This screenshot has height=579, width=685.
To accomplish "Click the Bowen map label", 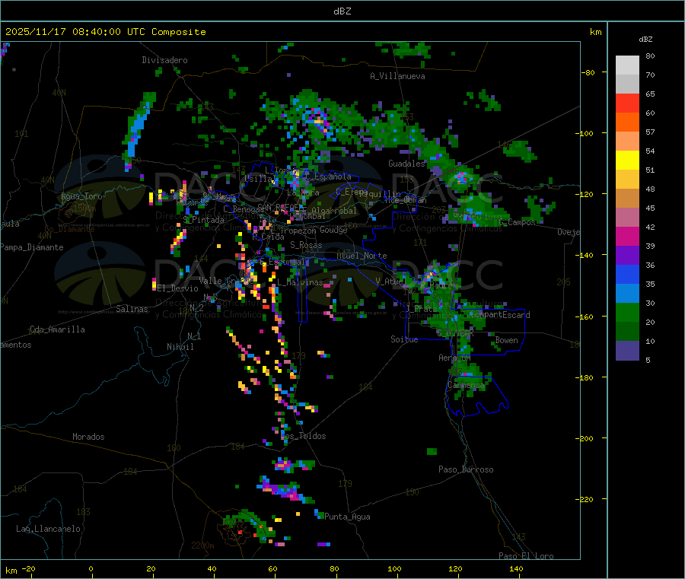I will (506, 340).
